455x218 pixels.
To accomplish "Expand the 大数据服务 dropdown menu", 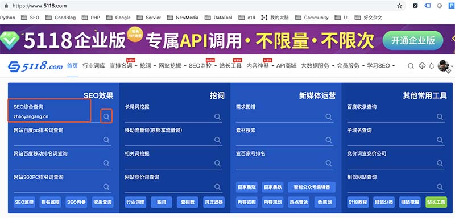I will pos(318,66).
